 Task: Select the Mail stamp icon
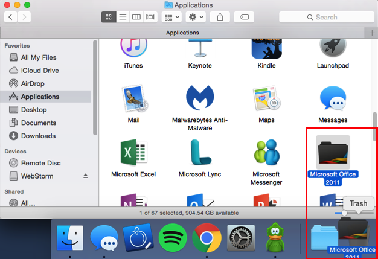pyautogui.click(x=134, y=98)
